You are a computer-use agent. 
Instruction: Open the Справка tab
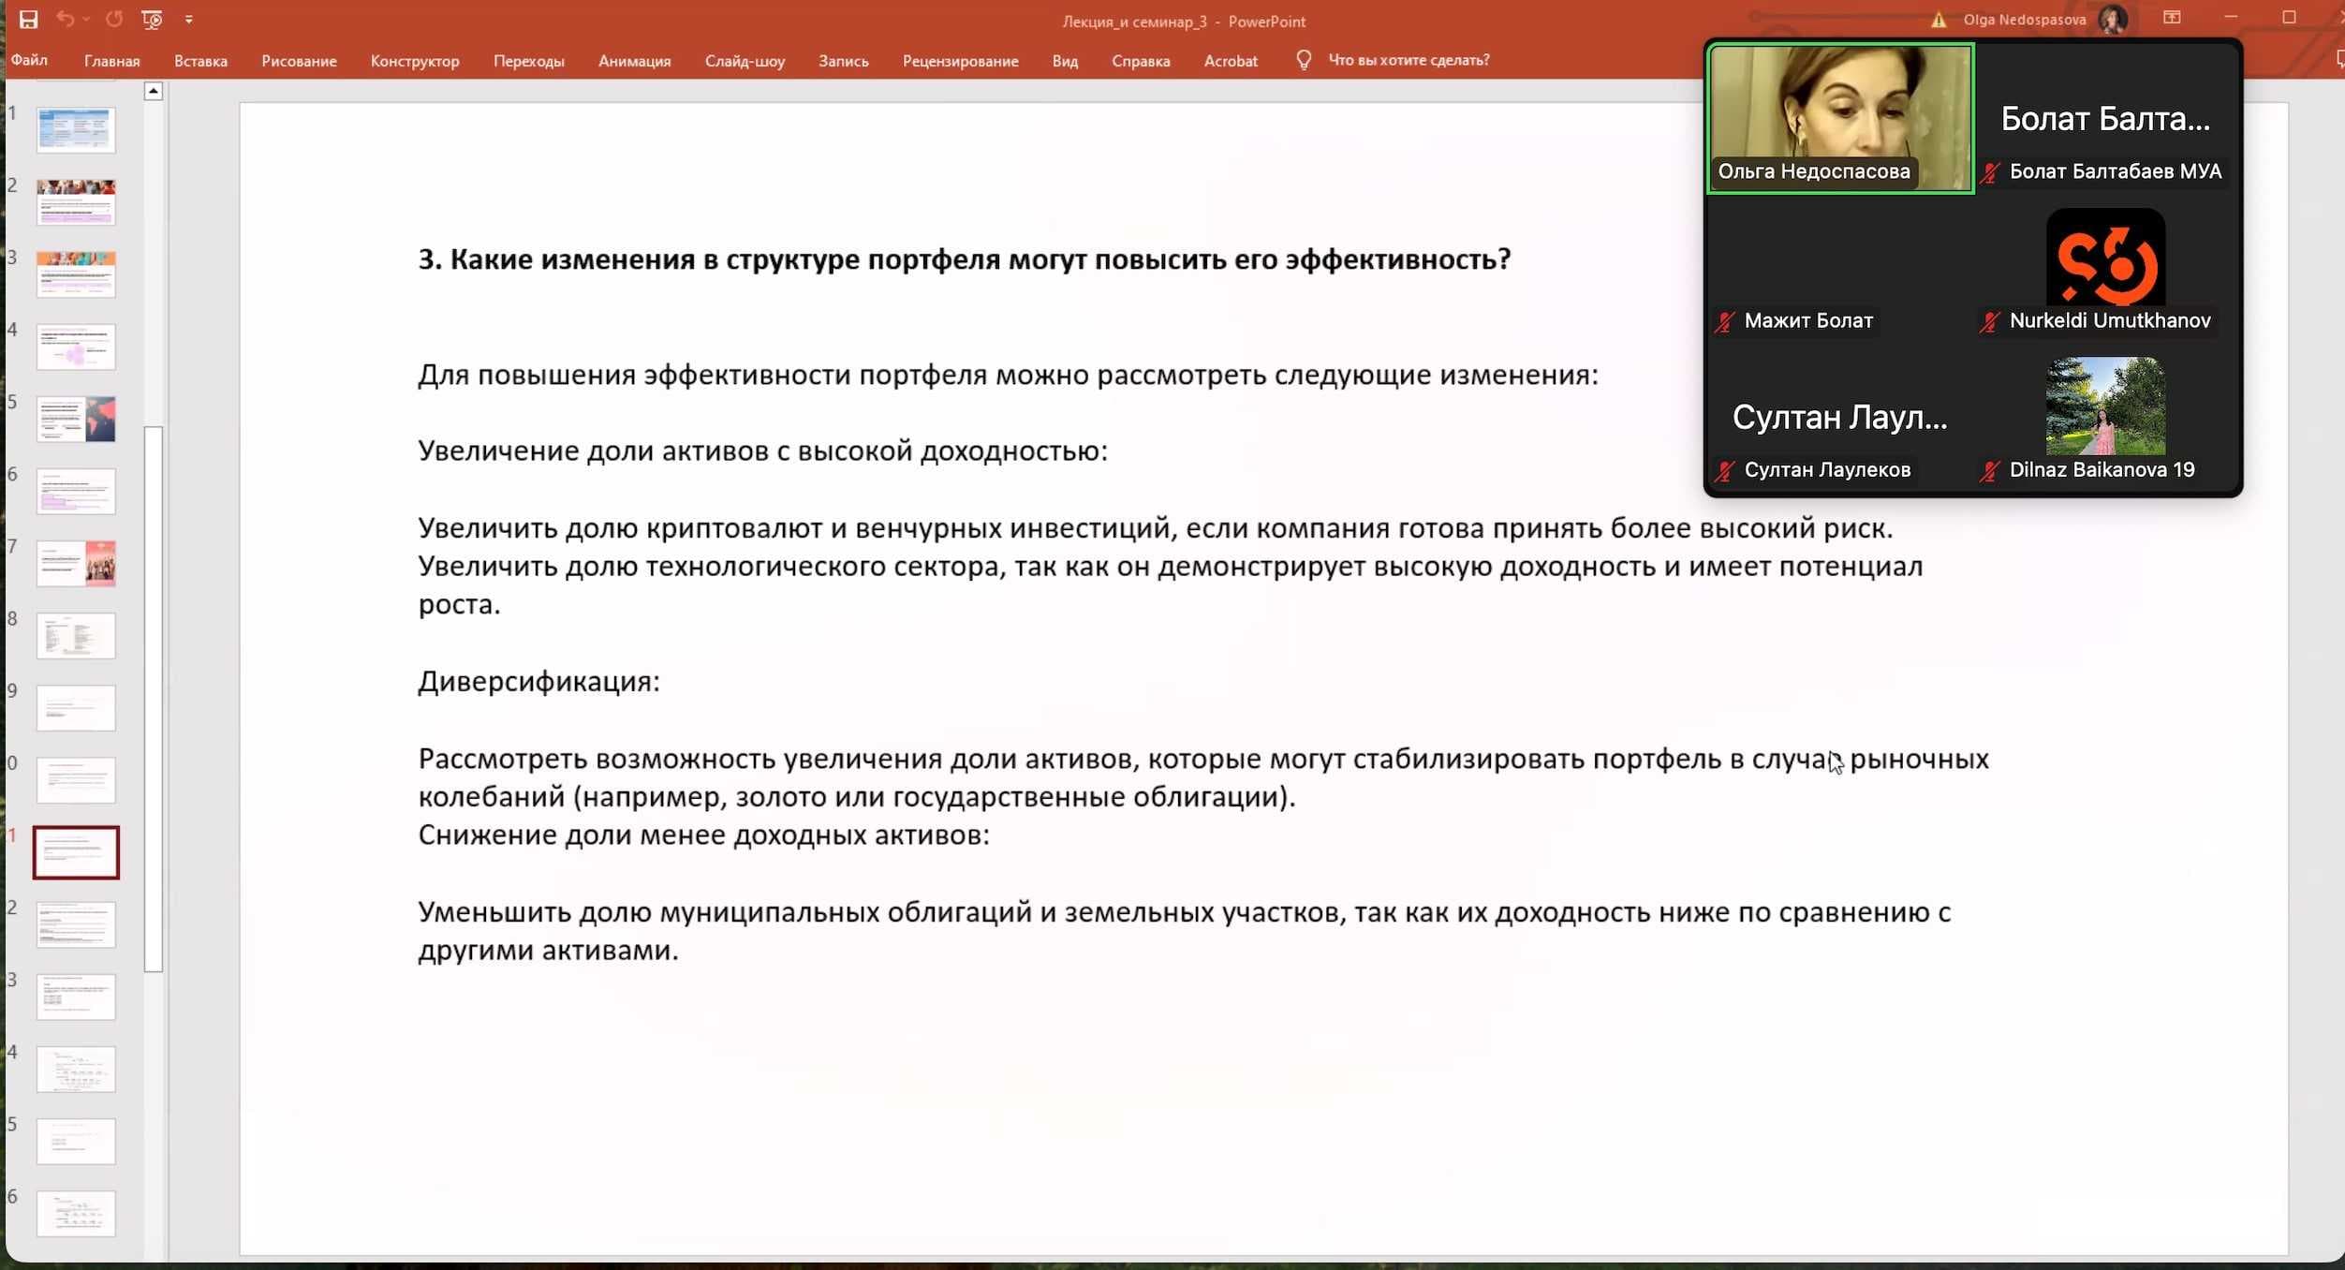pos(1141,61)
